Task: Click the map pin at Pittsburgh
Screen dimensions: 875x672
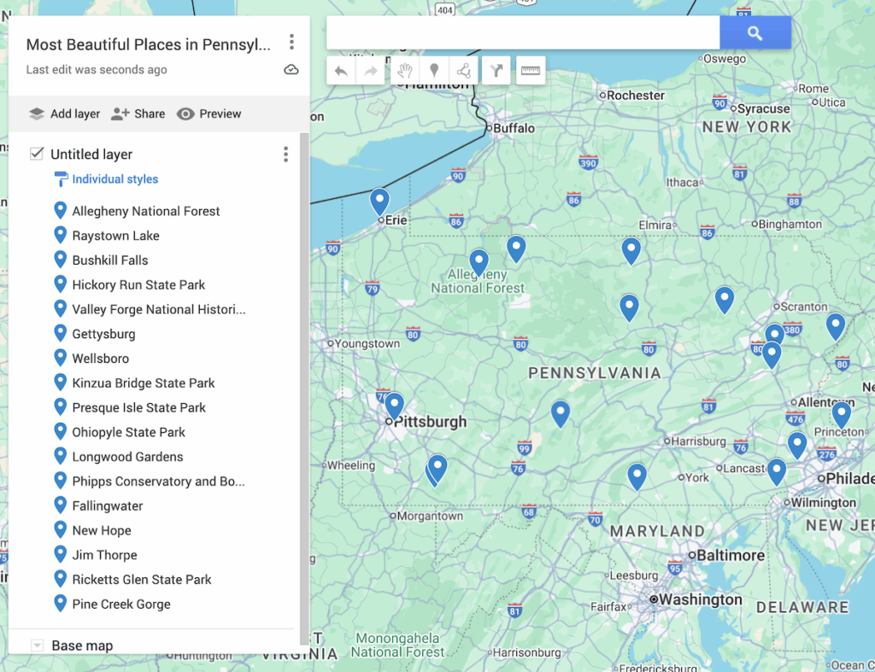Action: coord(395,405)
